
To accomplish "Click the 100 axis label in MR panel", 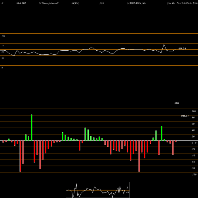I will pos(194,111).
